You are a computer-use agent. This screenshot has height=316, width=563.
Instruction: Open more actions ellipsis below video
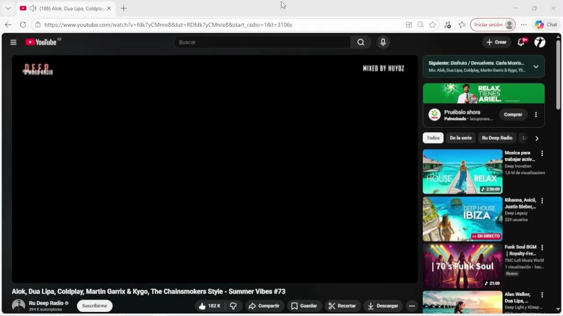412,306
